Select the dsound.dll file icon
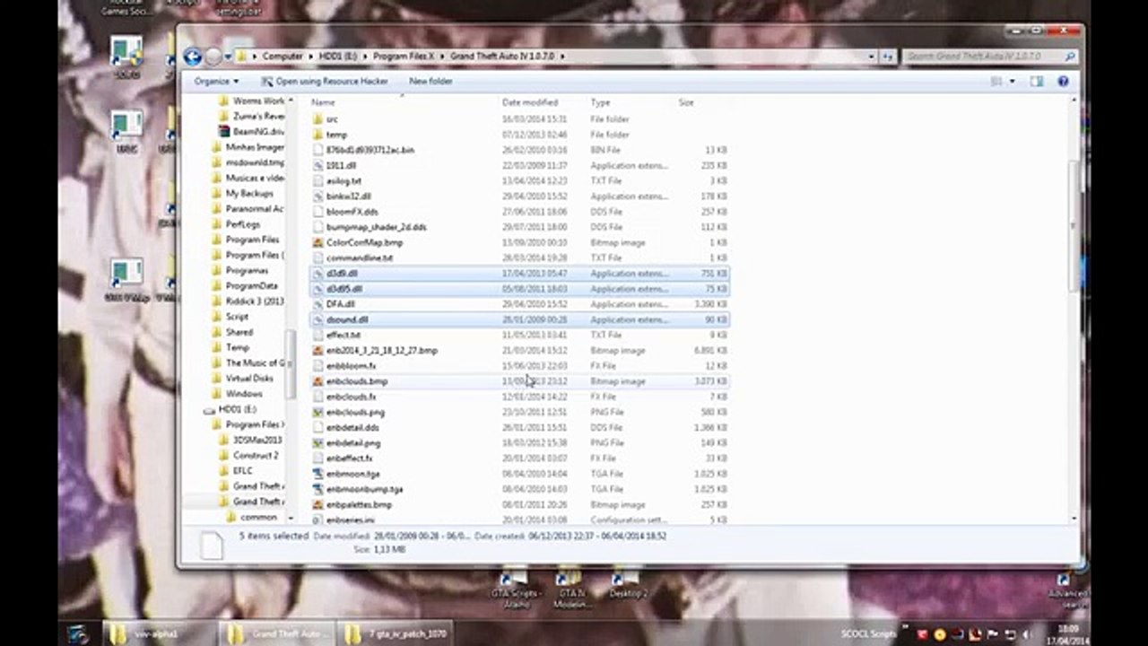This screenshot has height=646, width=1148. click(x=317, y=319)
